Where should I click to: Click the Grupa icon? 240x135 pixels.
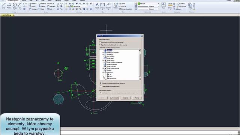(163, 6)
